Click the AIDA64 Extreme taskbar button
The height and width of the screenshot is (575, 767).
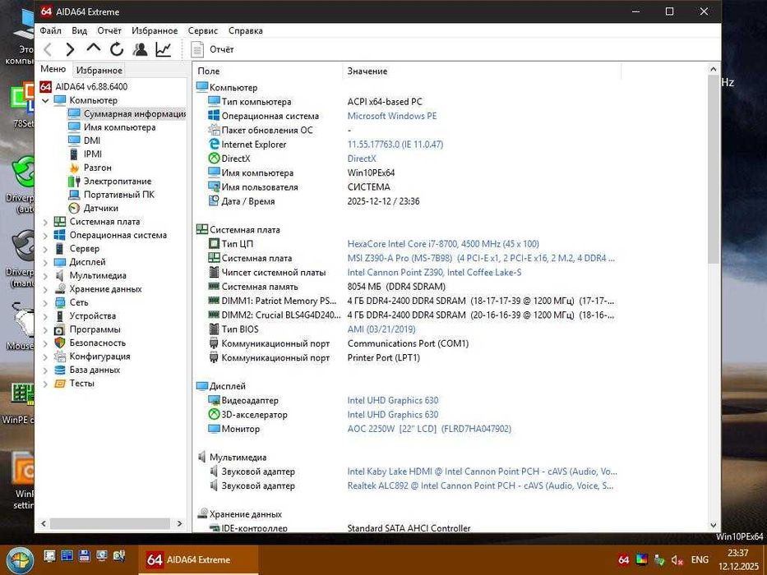(197, 560)
